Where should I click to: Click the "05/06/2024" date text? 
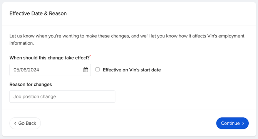[x=26, y=70]
